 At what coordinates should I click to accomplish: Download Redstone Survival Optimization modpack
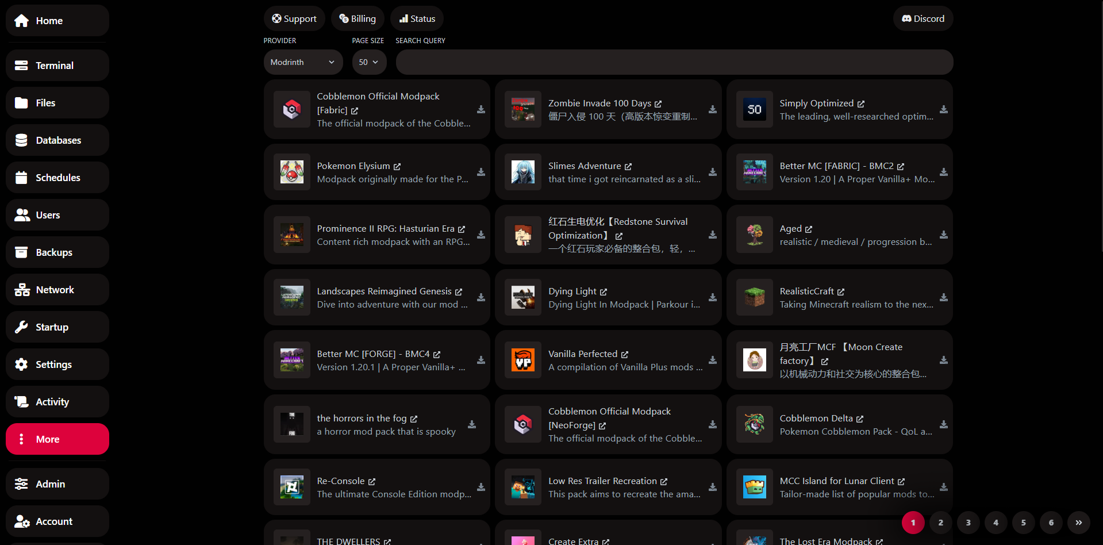(x=712, y=235)
